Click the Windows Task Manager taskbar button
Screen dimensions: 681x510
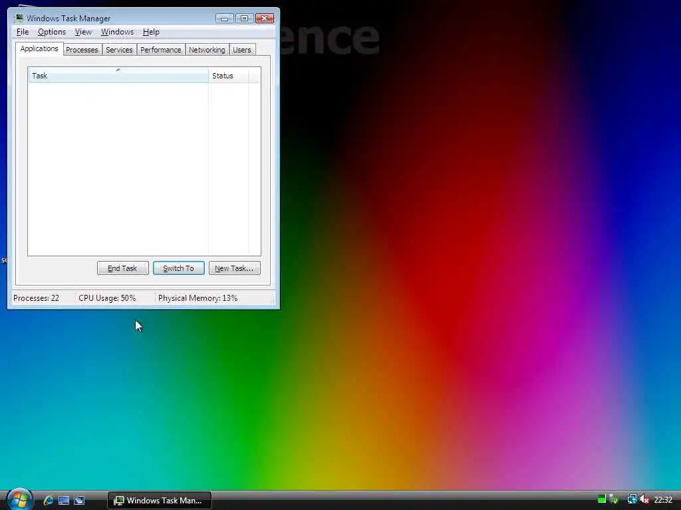coord(160,500)
